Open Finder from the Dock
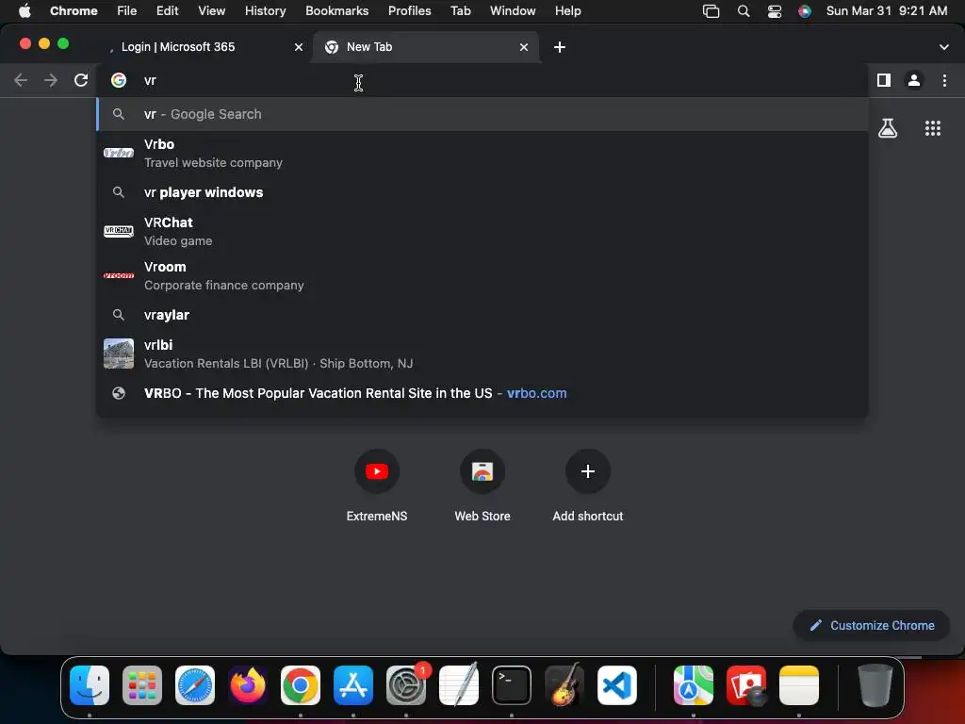 pyautogui.click(x=90, y=685)
